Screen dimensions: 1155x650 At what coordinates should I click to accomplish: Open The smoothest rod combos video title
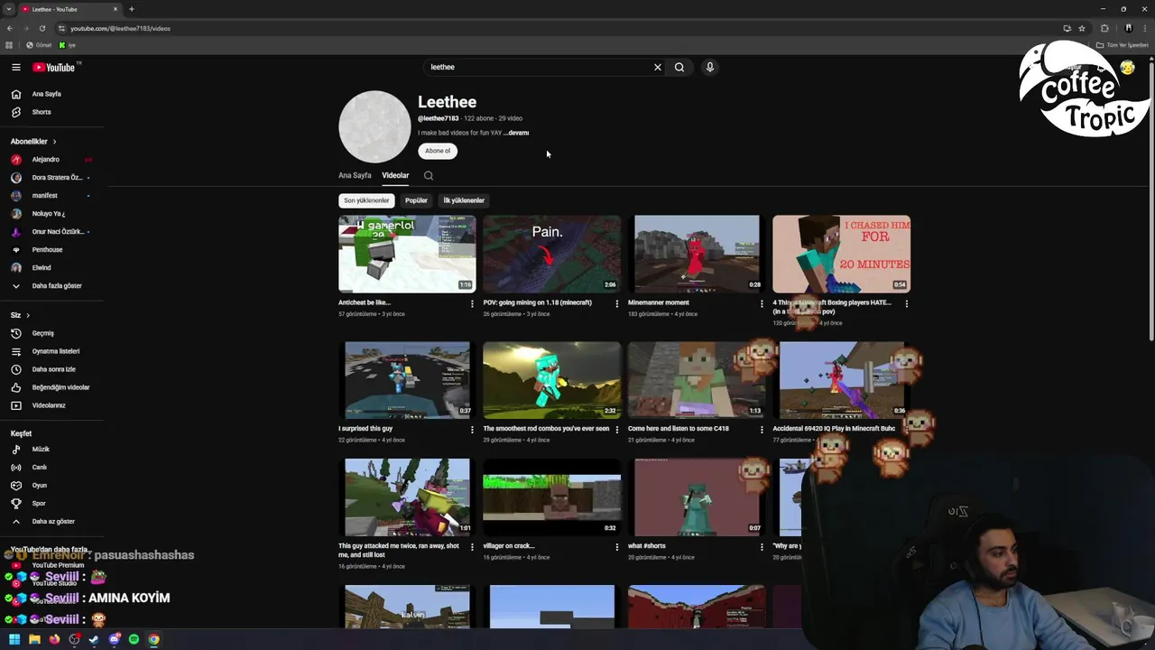pos(546,429)
